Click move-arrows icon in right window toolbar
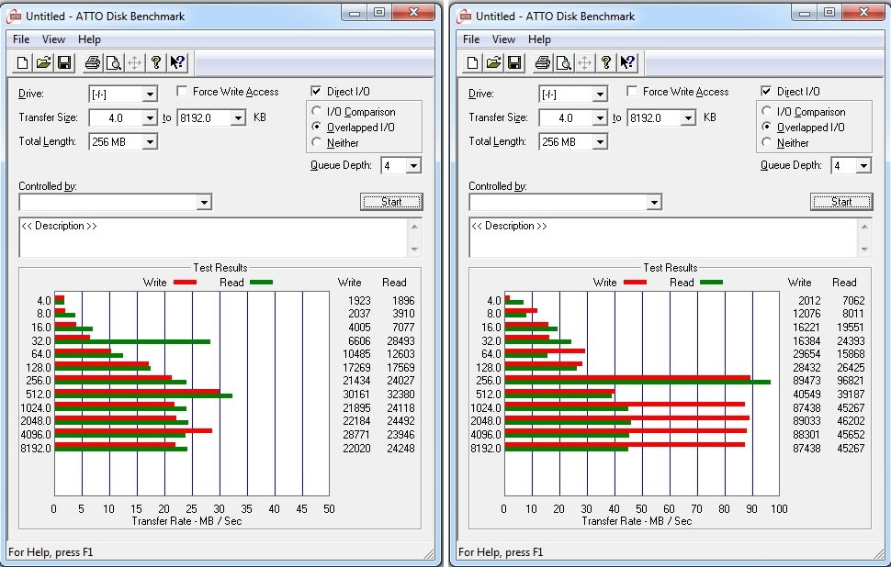891x567 pixels. [585, 62]
